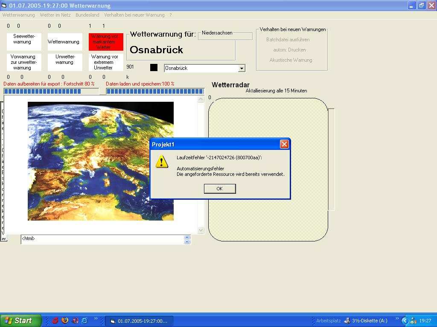The height and width of the screenshot is (327, 437).
Task: Expand hidden system tray icons arrow
Action: coord(406,321)
